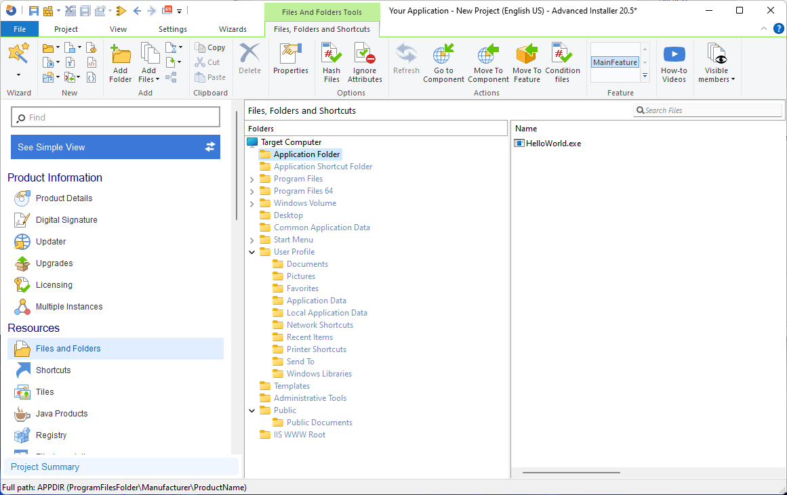Click the New text file icon

[70, 63]
